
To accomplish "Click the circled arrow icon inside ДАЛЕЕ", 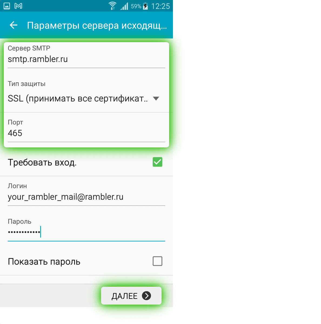I will coord(146,296).
